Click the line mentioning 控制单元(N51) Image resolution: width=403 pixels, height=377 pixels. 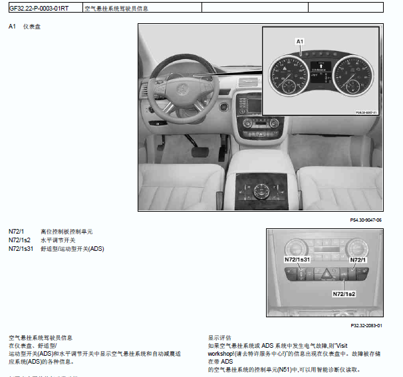pos(284,370)
